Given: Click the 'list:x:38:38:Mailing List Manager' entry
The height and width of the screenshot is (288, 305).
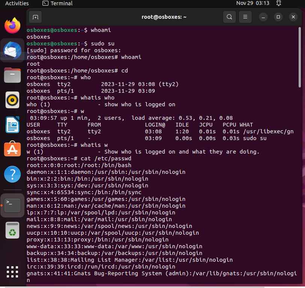Looking at the screenshot, I should click(x=130, y=260).
